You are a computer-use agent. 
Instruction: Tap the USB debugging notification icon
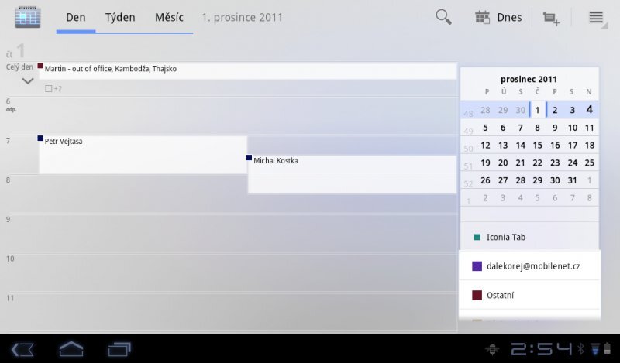pos(492,349)
